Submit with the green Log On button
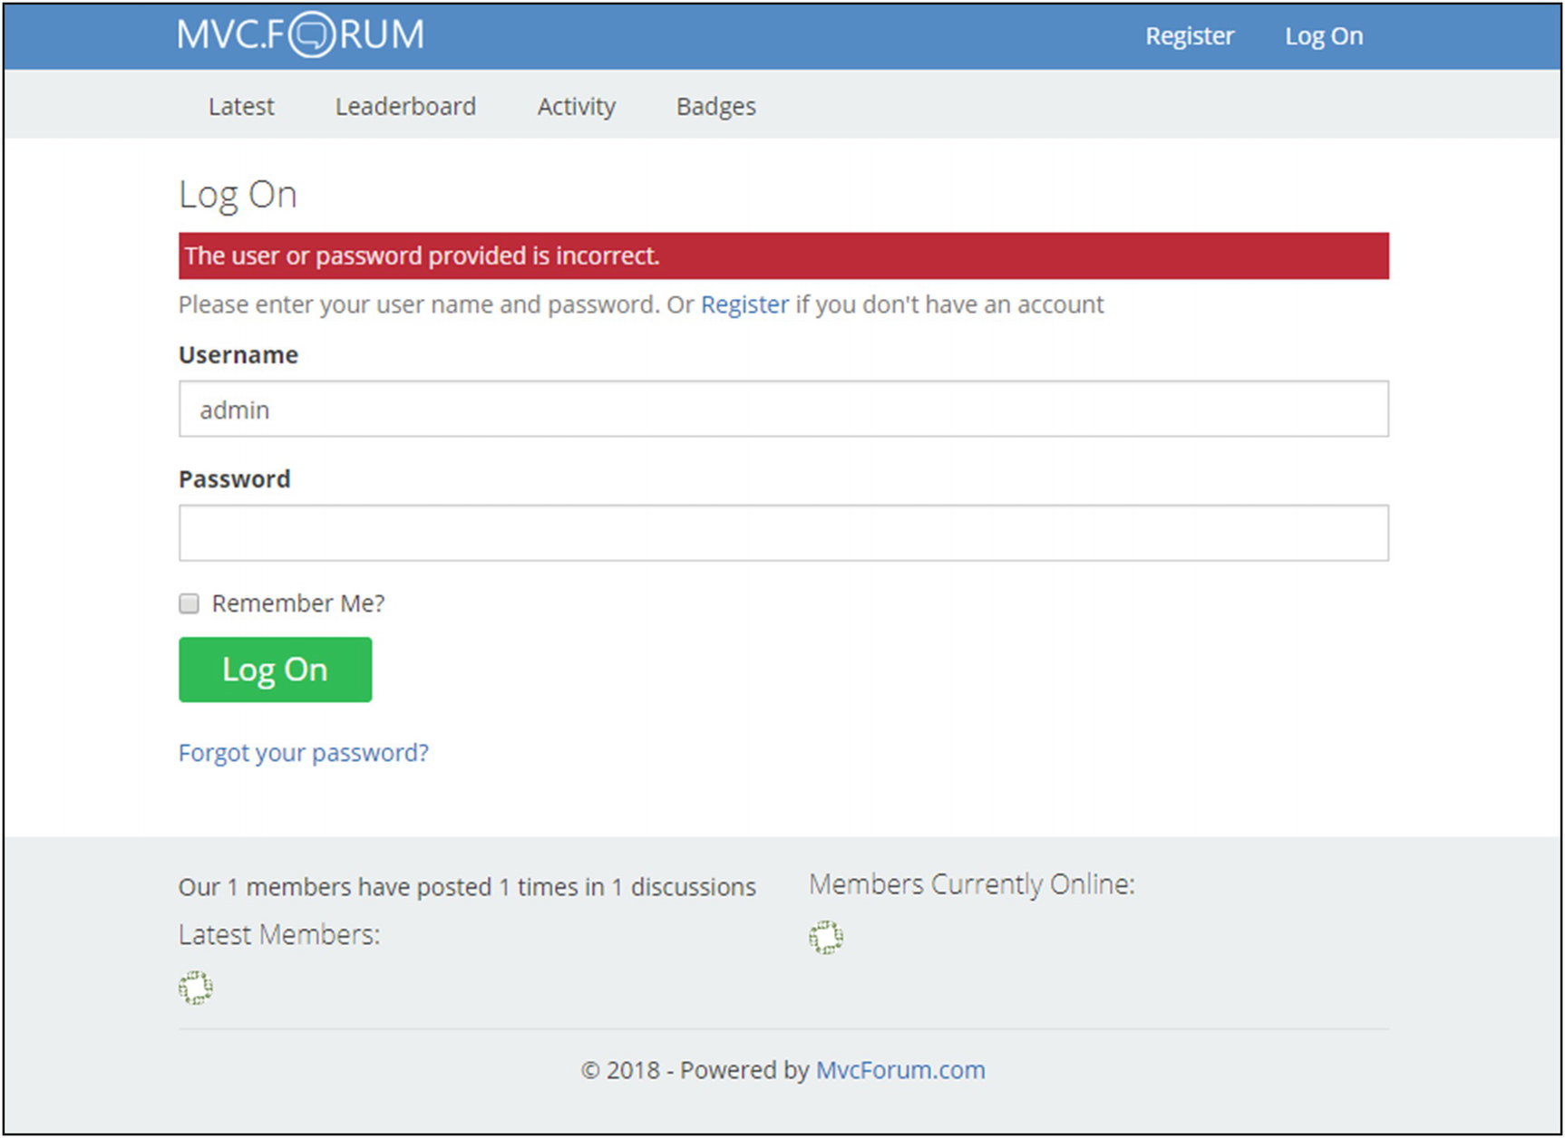The width and height of the screenshot is (1565, 1138). click(x=275, y=670)
